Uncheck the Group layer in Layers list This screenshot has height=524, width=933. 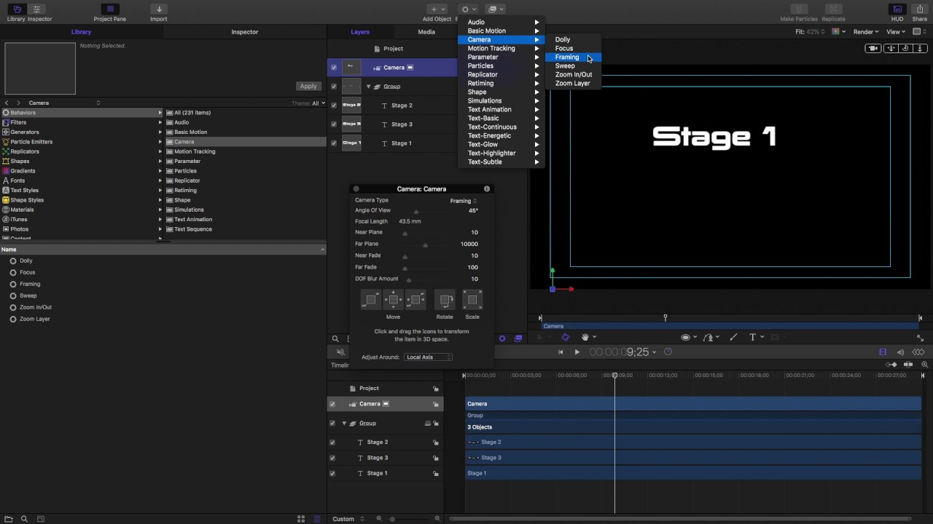pos(334,87)
